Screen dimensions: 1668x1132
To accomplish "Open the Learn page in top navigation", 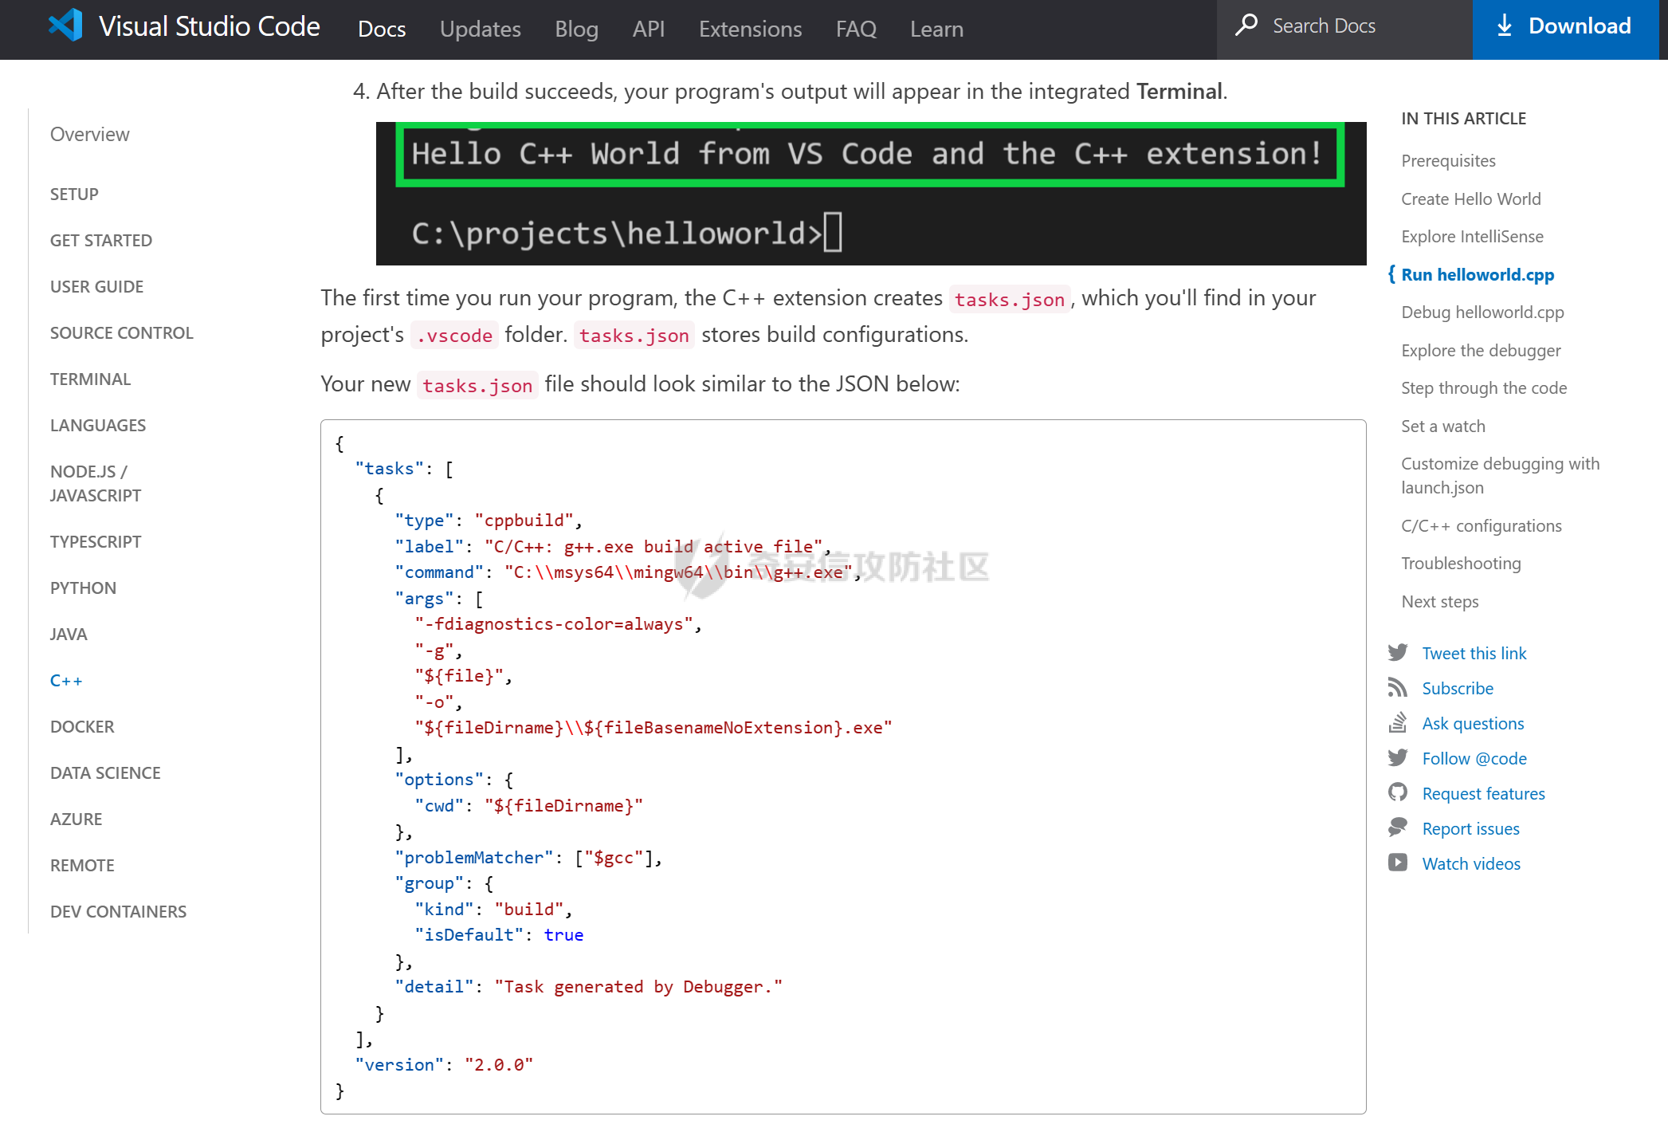I will pos(937,29).
